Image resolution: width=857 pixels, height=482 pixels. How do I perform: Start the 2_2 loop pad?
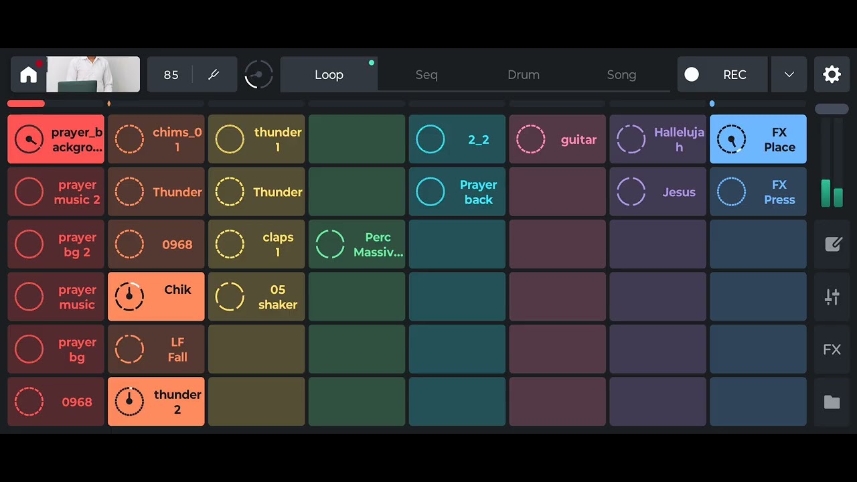click(x=457, y=139)
